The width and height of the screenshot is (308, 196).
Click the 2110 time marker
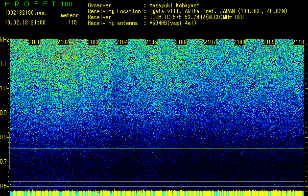coord(298,42)
